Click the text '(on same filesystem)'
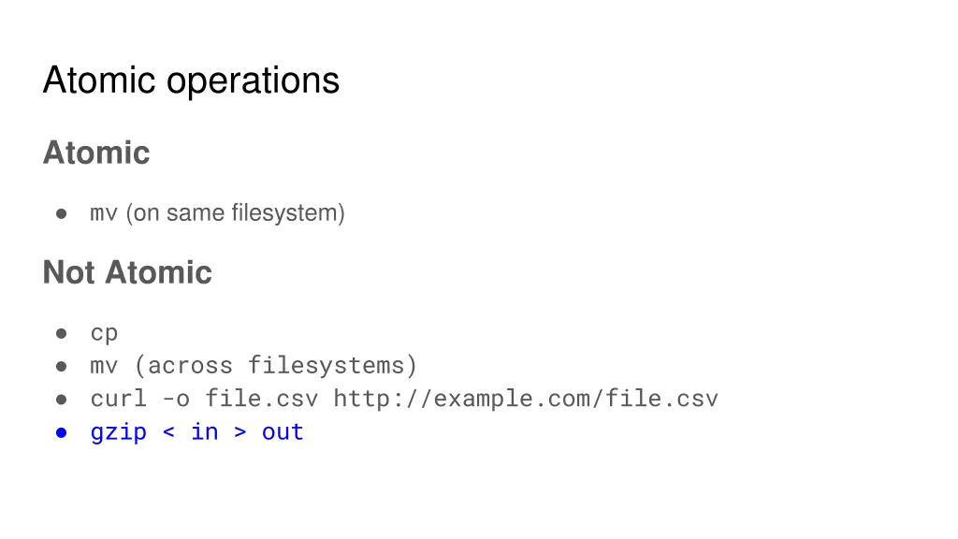The height and width of the screenshot is (539, 958). tap(235, 213)
